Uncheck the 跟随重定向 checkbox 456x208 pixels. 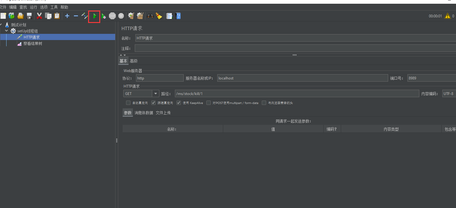pos(153,103)
